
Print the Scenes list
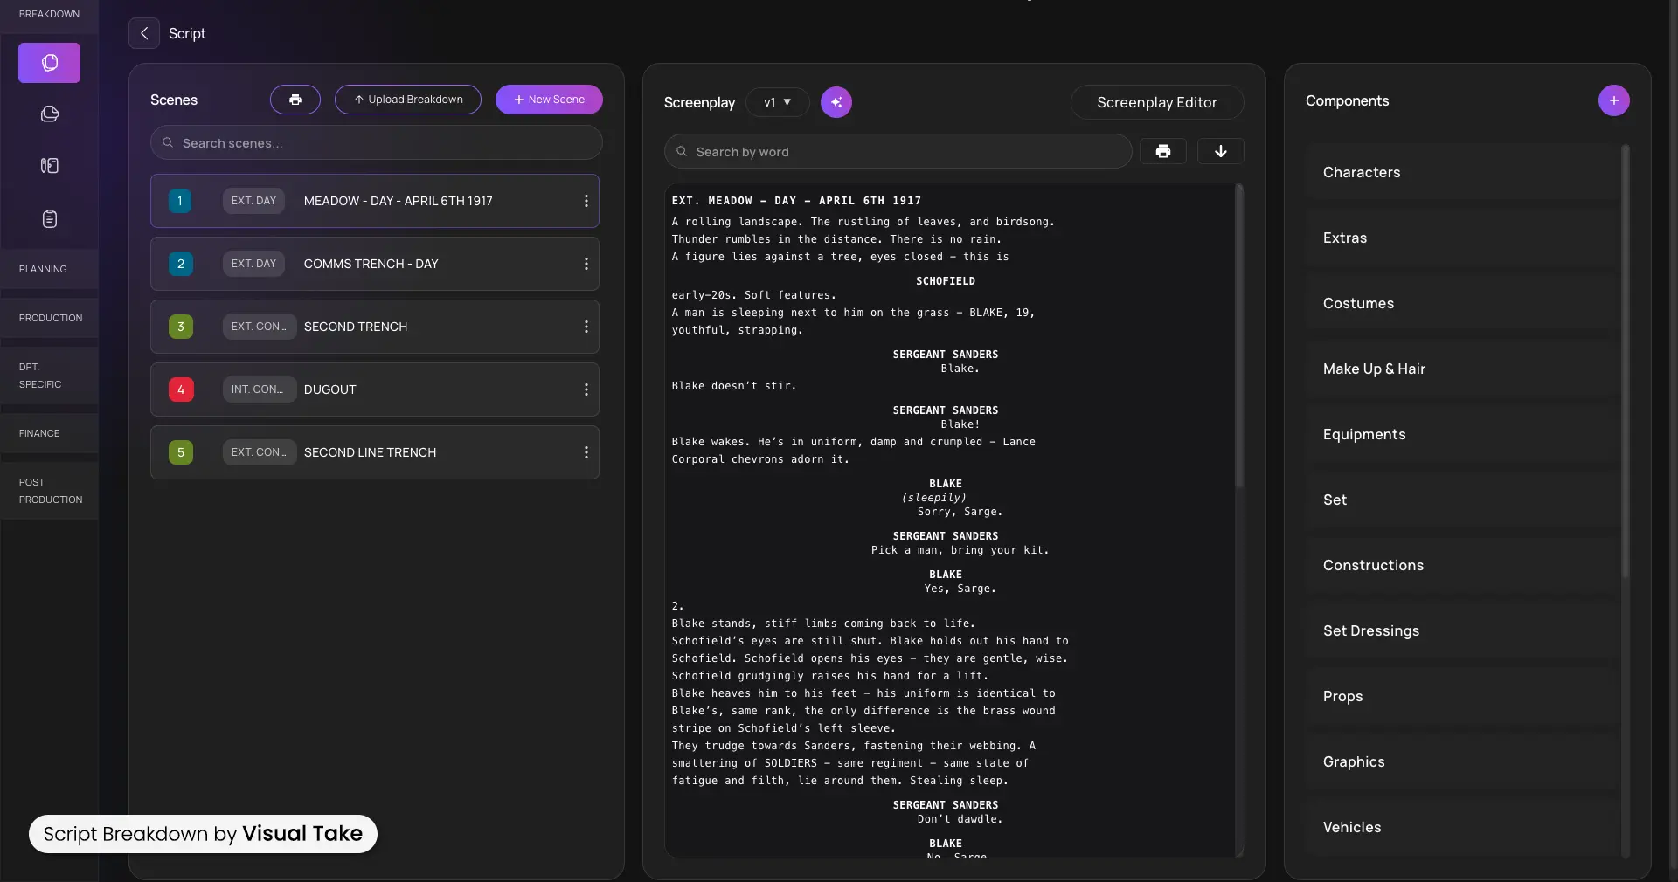pyautogui.click(x=295, y=100)
